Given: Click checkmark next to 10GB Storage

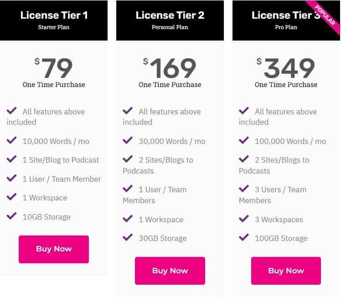Looking at the screenshot, I should click(11, 216).
